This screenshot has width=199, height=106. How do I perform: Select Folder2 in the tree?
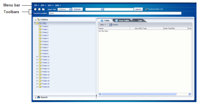tap(45, 32)
